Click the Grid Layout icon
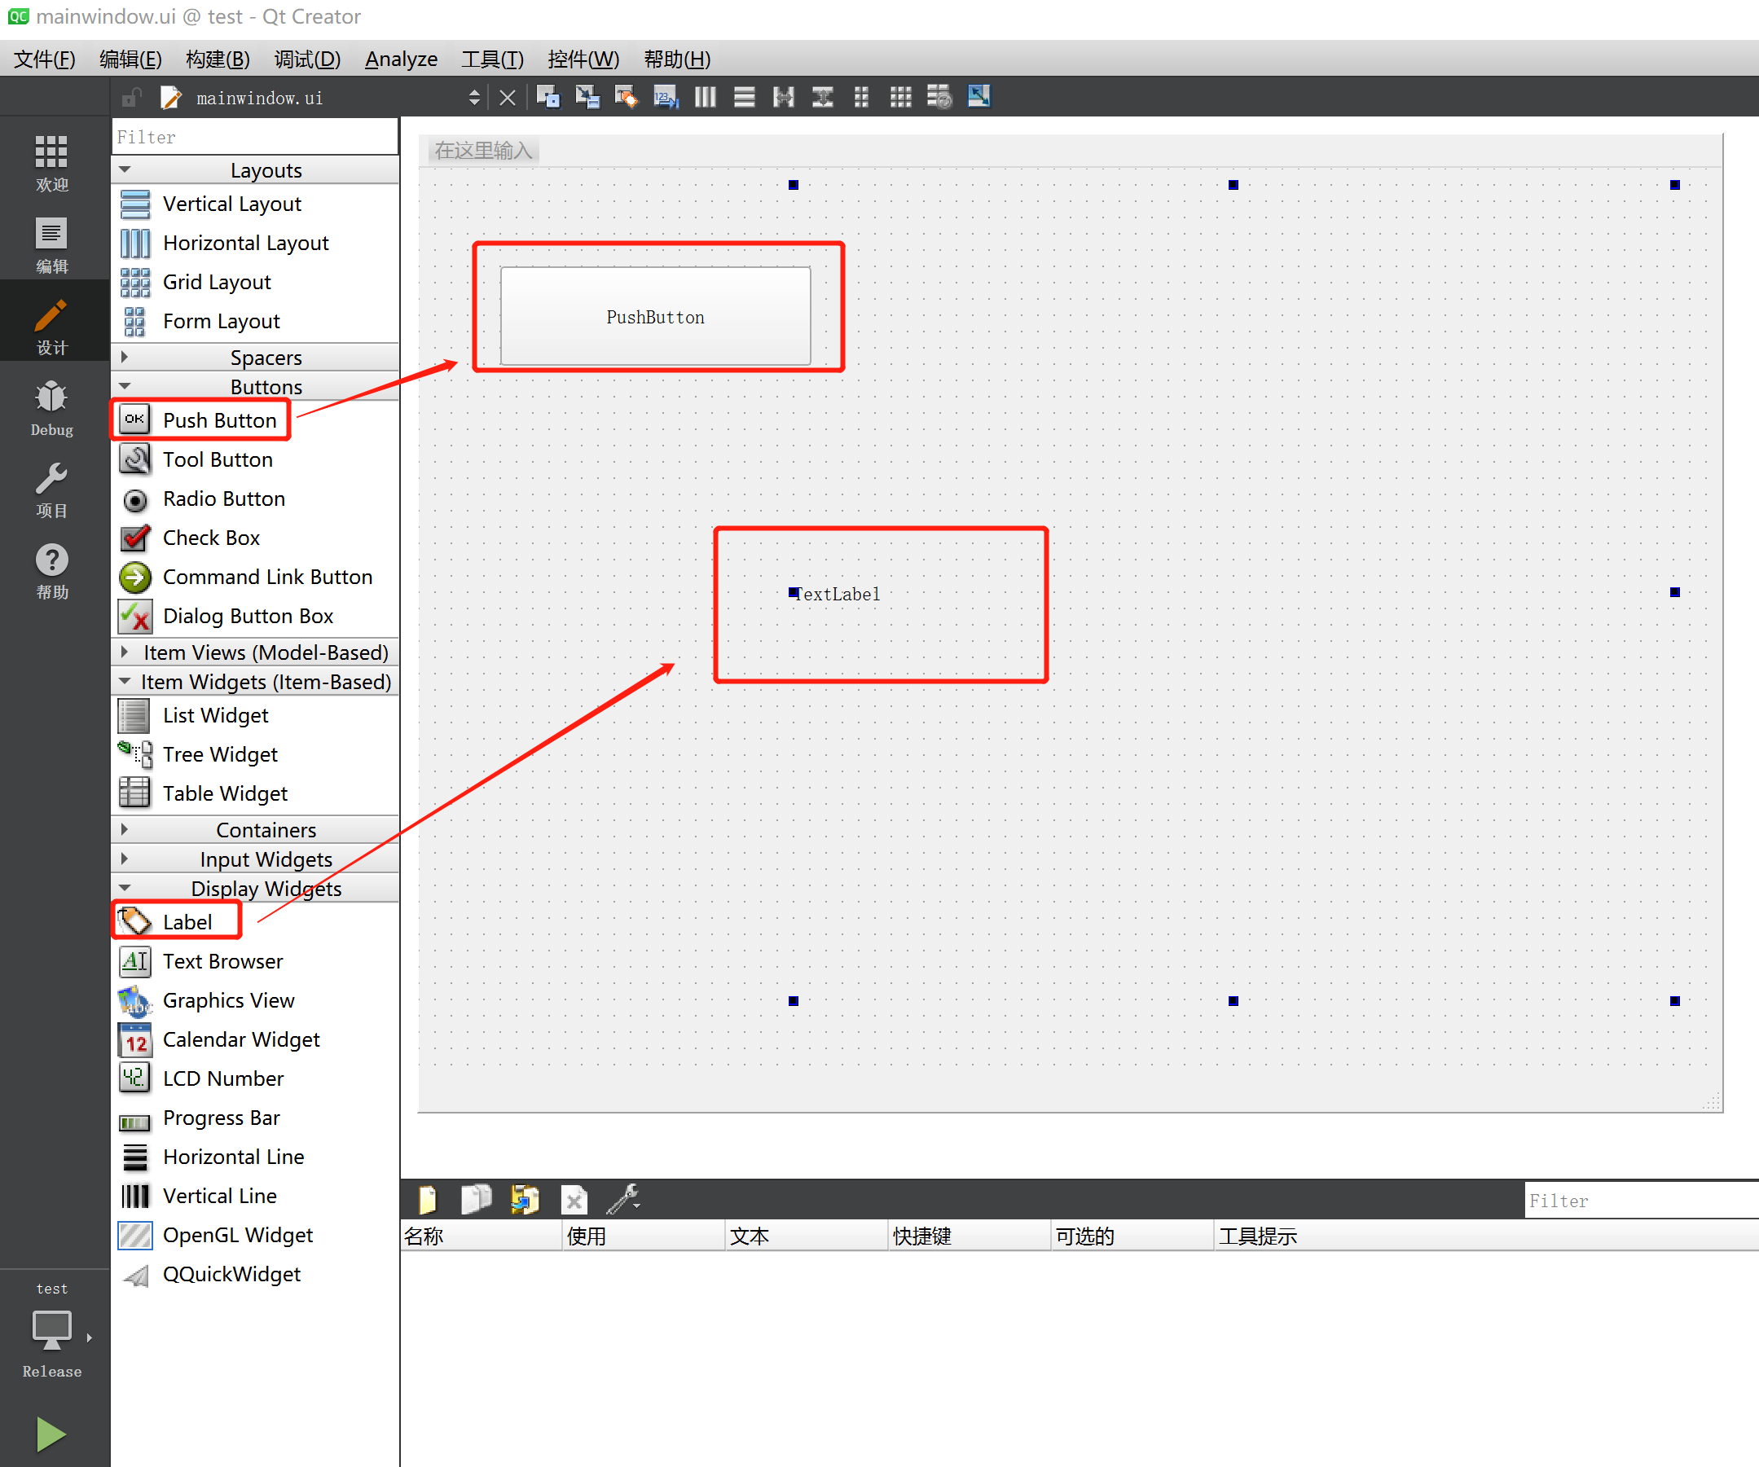1759x1467 pixels. click(x=134, y=280)
